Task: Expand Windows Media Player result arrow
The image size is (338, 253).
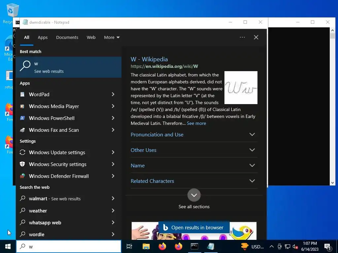Action: pos(113,106)
